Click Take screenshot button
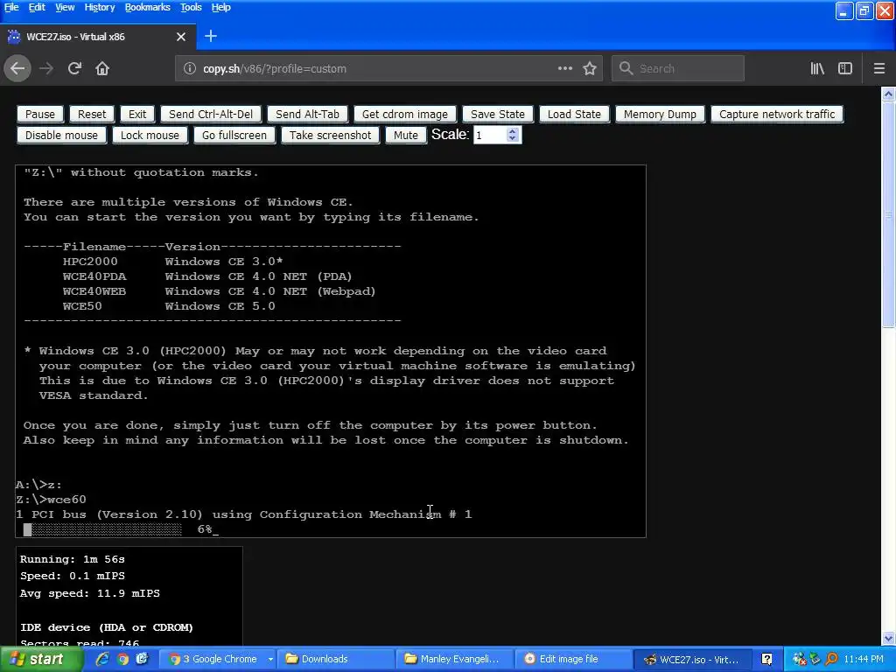The image size is (896, 672). click(x=330, y=136)
